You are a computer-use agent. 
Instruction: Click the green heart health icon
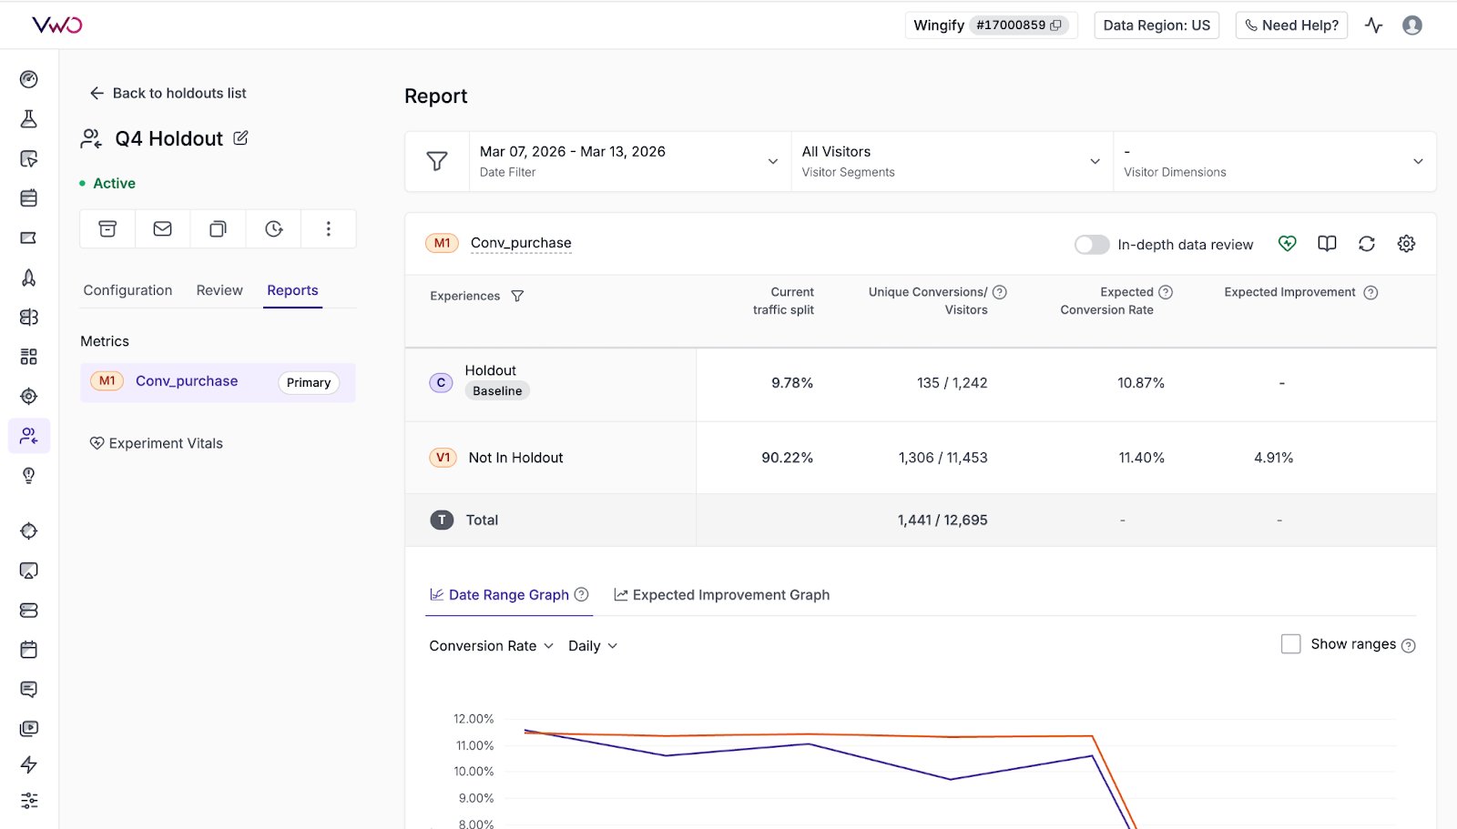point(1287,244)
